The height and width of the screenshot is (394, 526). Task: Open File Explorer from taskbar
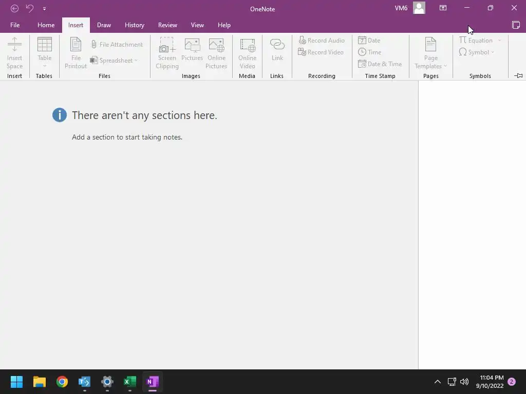(39, 382)
